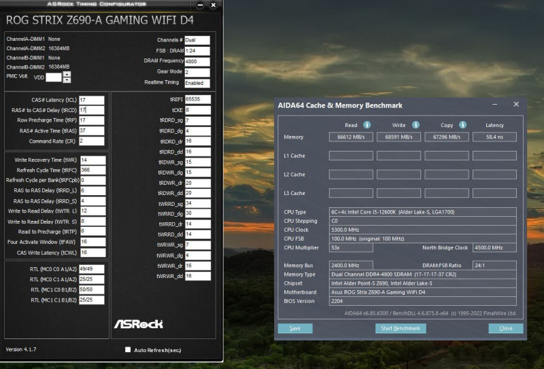Click the Memory Write result 68591 MB/s

(398, 137)
